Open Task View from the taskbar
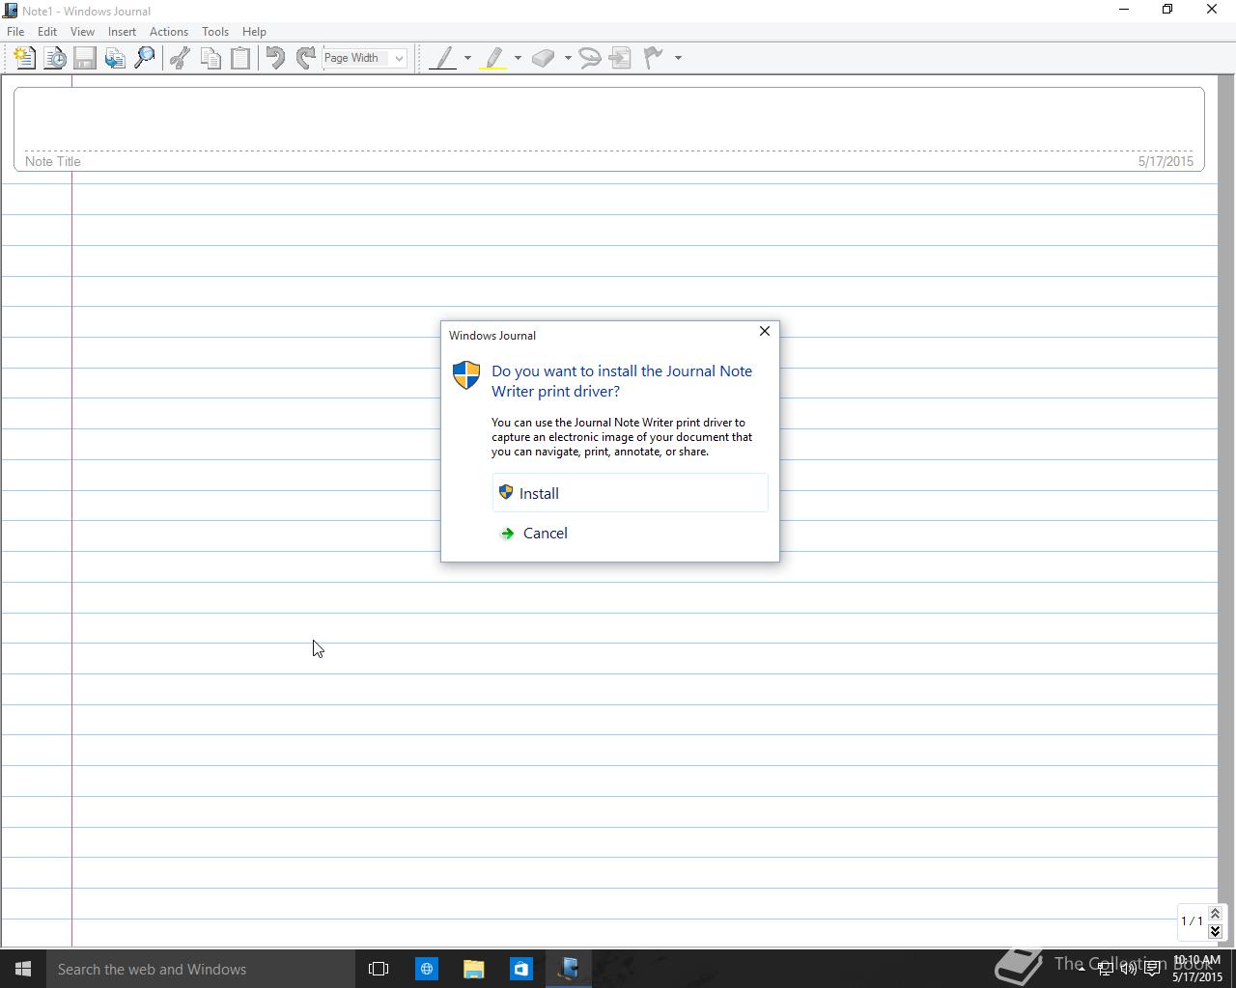 pyautogui.click(x=379, y=969)
